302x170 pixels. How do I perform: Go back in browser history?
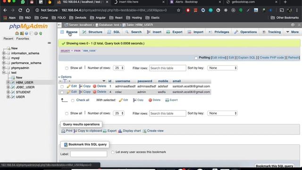tap(5, 10)
